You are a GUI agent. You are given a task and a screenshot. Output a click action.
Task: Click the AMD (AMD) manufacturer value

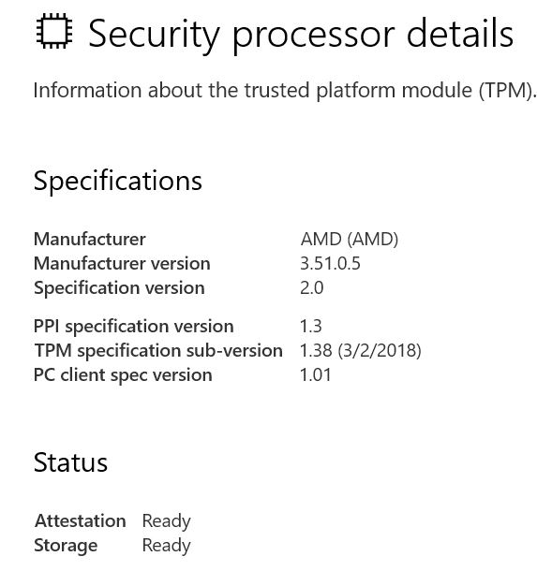coord(350,240)
